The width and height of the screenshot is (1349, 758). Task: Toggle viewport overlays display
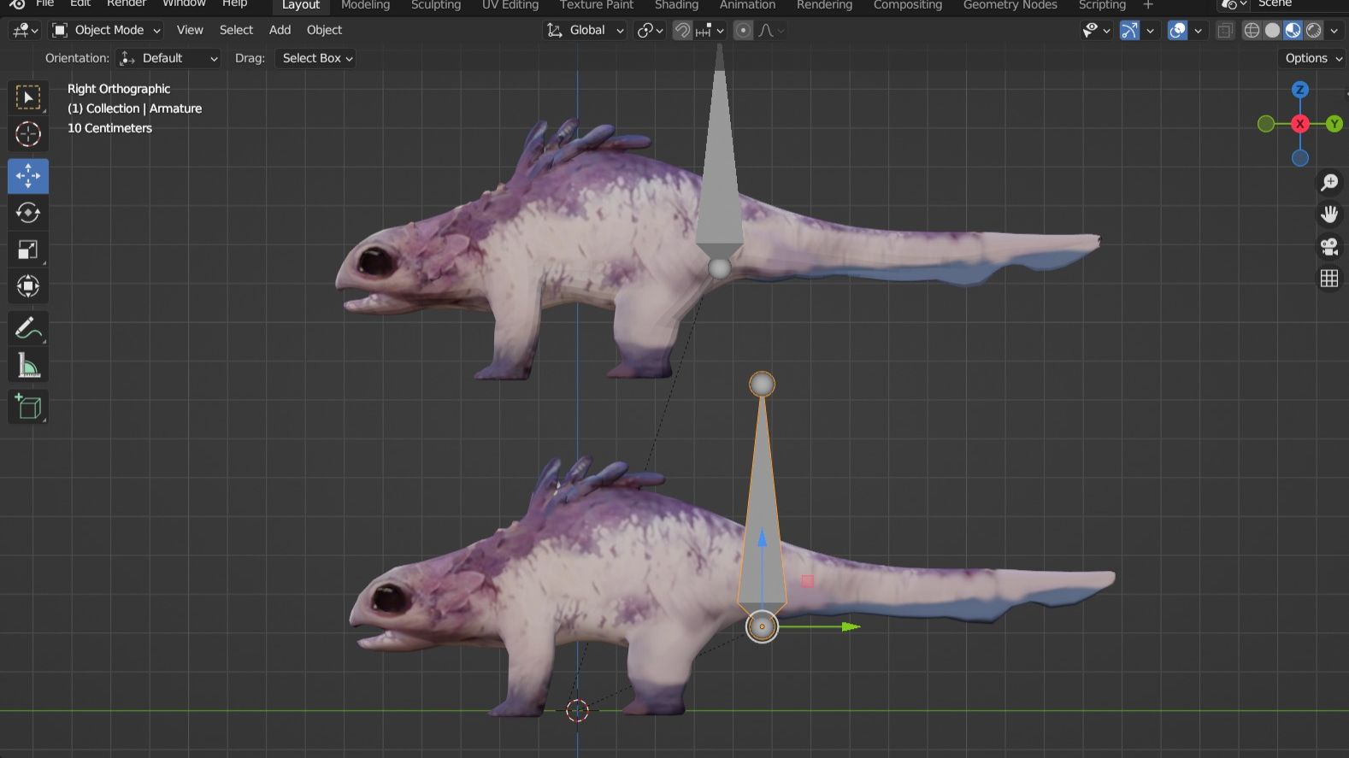click(x=1177, y=31)
